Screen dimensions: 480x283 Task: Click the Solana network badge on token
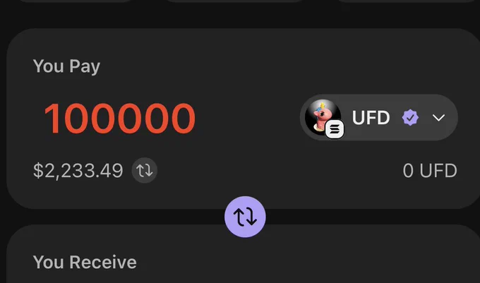(x=335, y=129)
